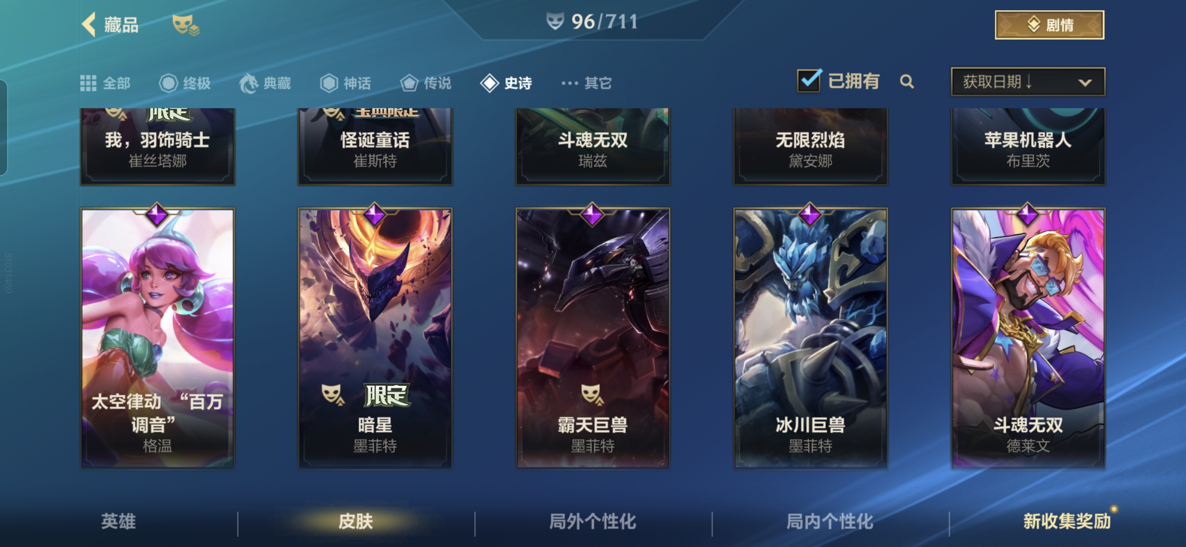This screenshot has width=1186, height=547.
Task: Filter skins by 典藏 dragon icon
Action: 265,83
